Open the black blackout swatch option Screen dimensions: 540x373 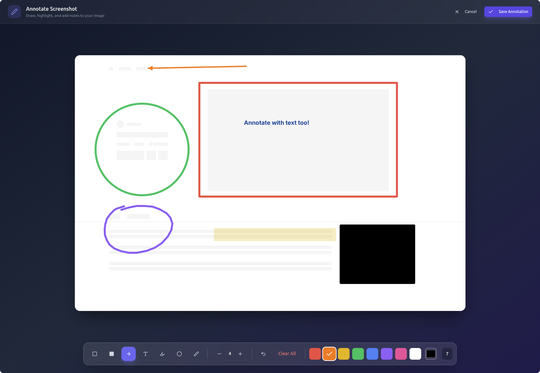(431, 354)
